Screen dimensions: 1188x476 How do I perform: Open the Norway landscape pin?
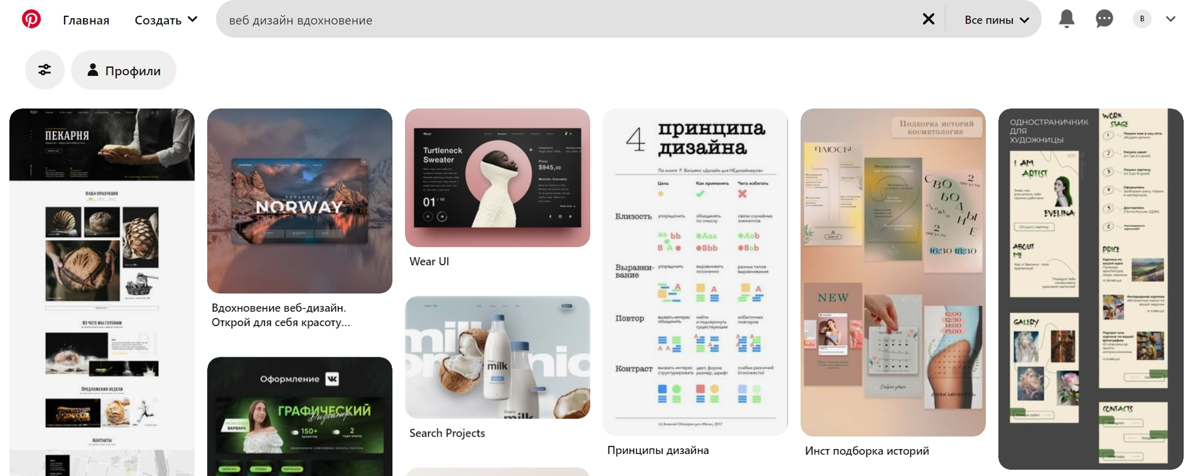[x=300, y=201]
